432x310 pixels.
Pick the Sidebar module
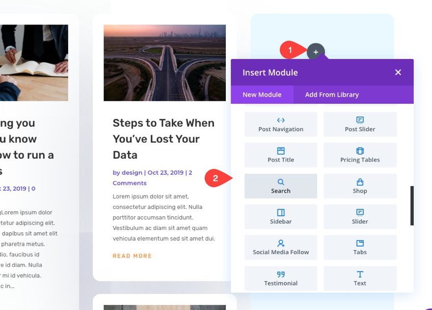coord(280,217)
